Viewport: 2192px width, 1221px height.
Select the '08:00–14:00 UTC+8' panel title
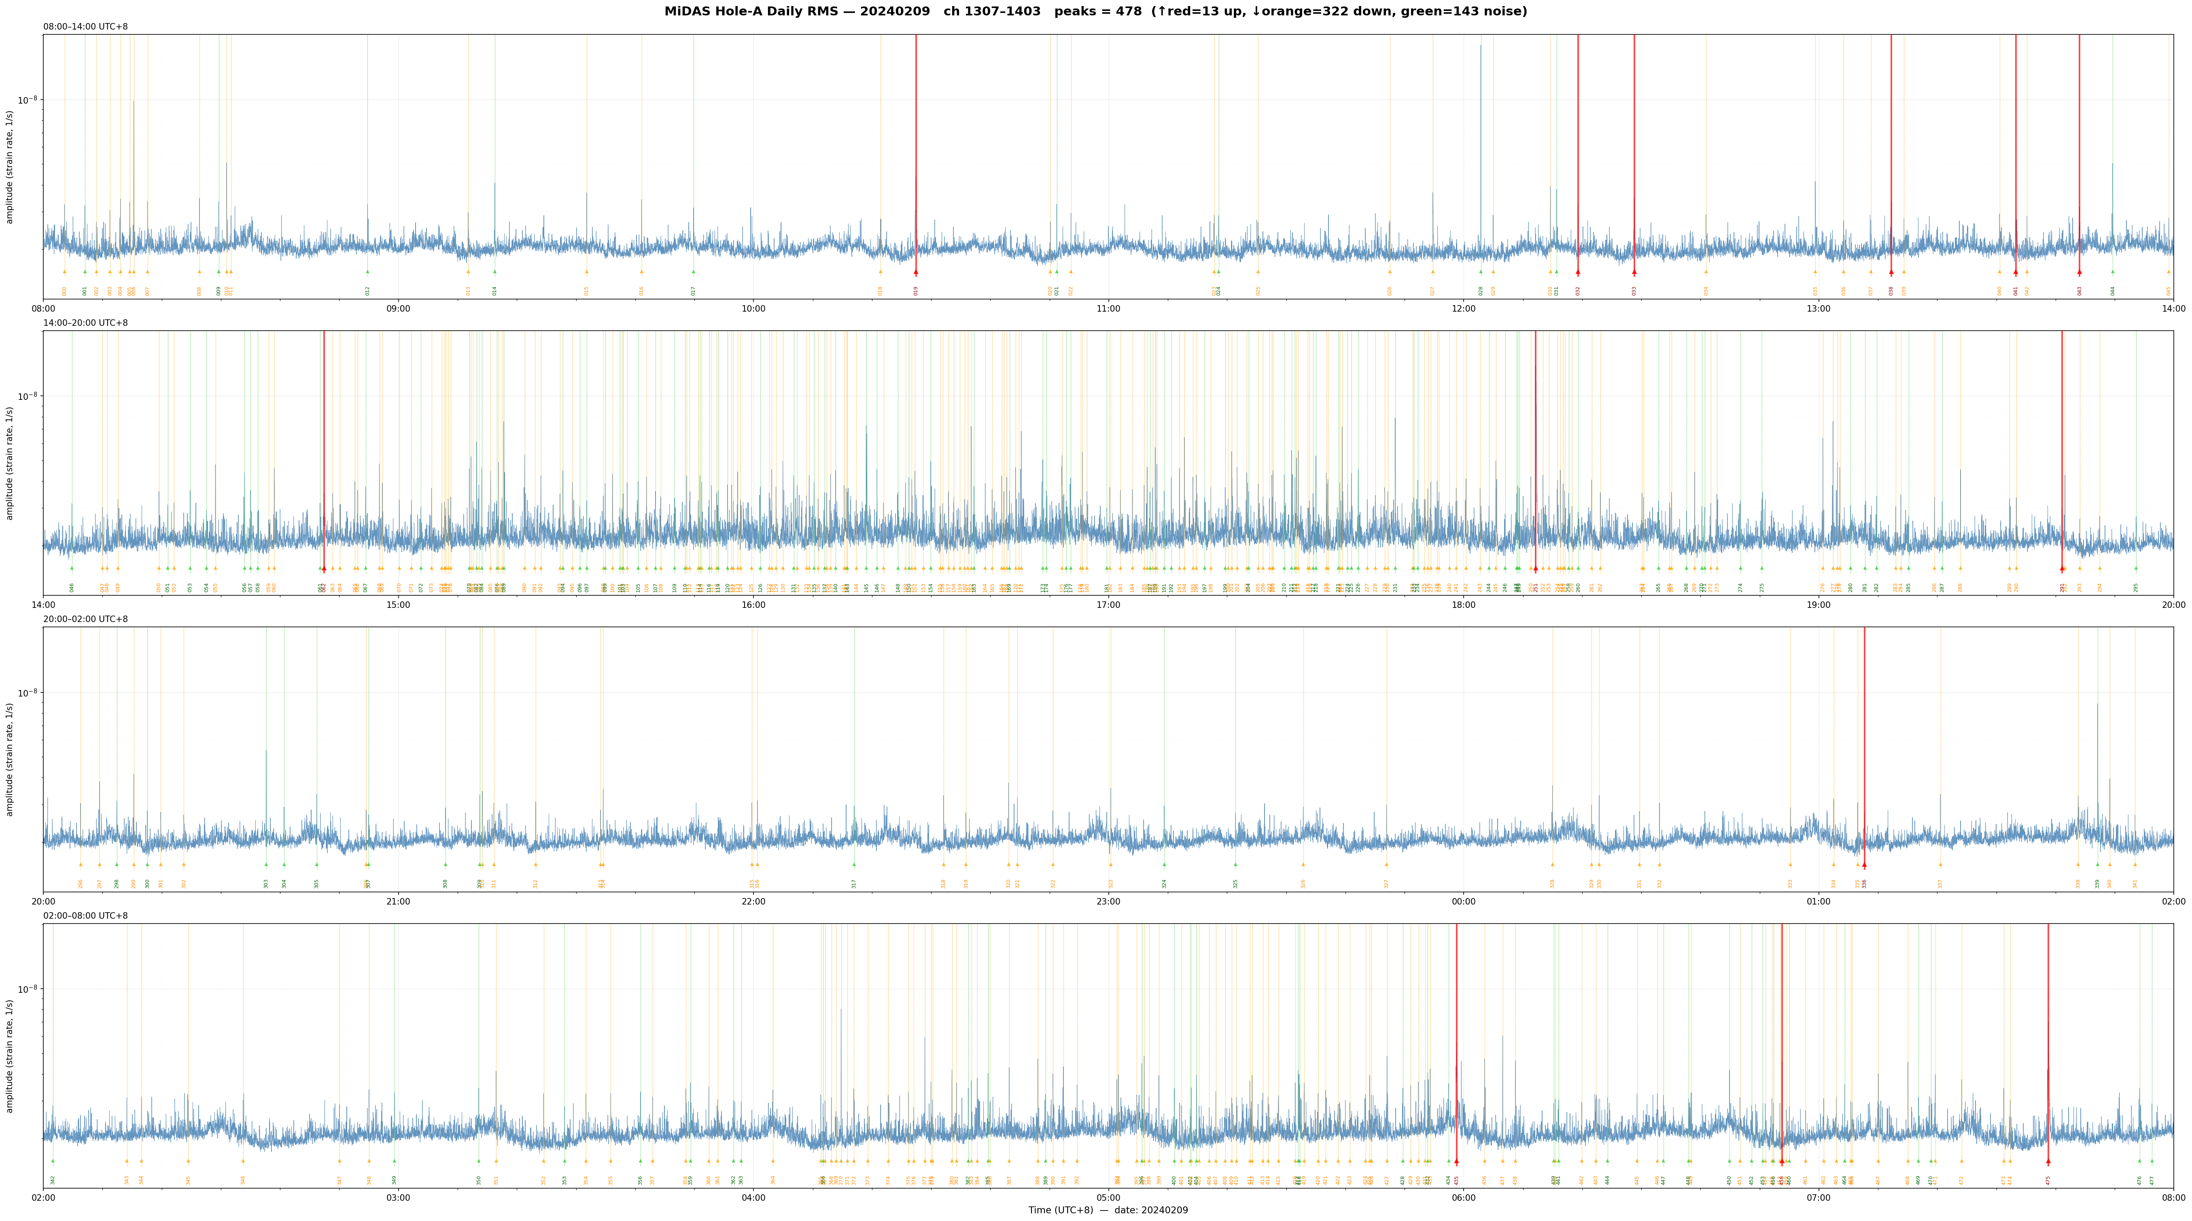(86, 27)
